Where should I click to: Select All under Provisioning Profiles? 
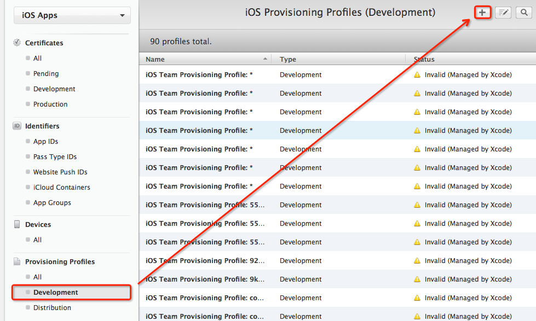pyautogui.click(x=37, y=277)
